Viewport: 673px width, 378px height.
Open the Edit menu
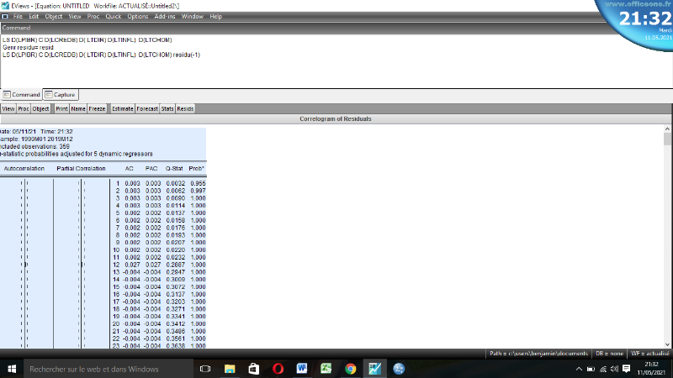(x=34, y=16)
